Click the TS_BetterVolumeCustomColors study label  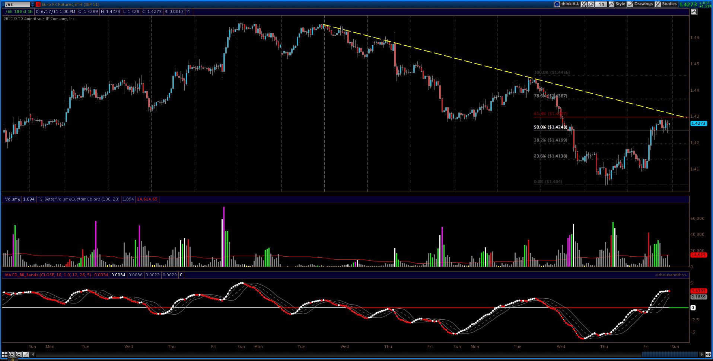(79, 199)
